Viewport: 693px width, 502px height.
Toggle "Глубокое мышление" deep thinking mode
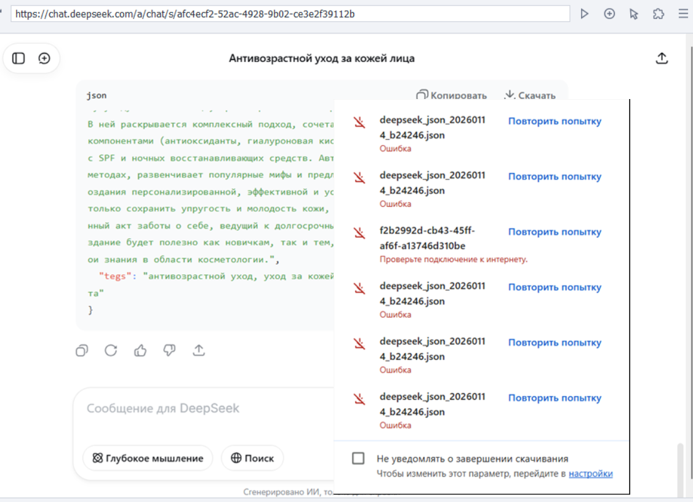click(x=148, y=458)
